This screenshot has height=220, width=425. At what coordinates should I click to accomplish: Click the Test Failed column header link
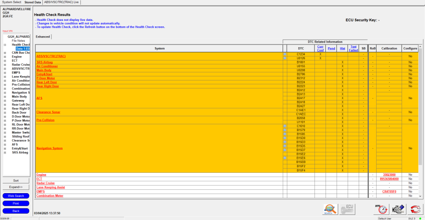[x=354, y=48]
